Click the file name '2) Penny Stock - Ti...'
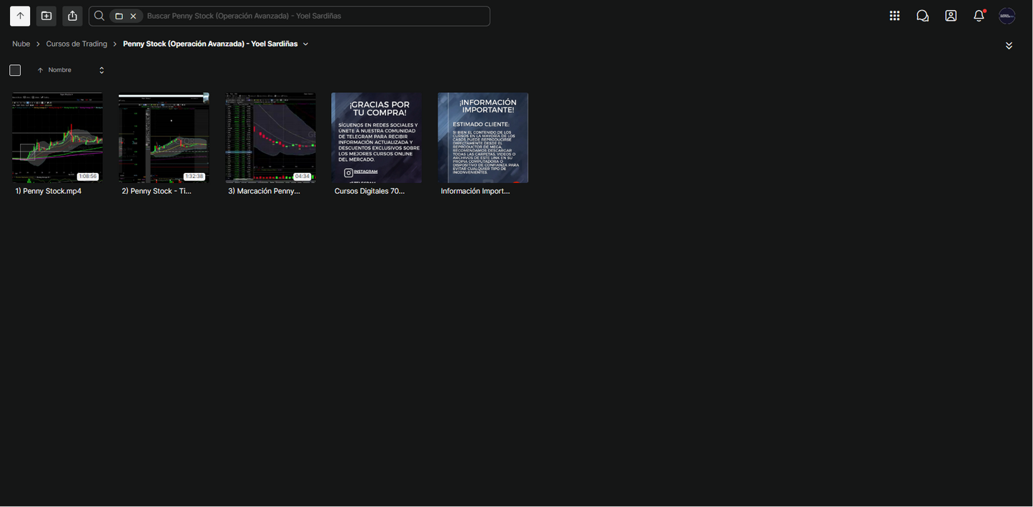Screen dimensions: 1033x507 coord(157,191)
